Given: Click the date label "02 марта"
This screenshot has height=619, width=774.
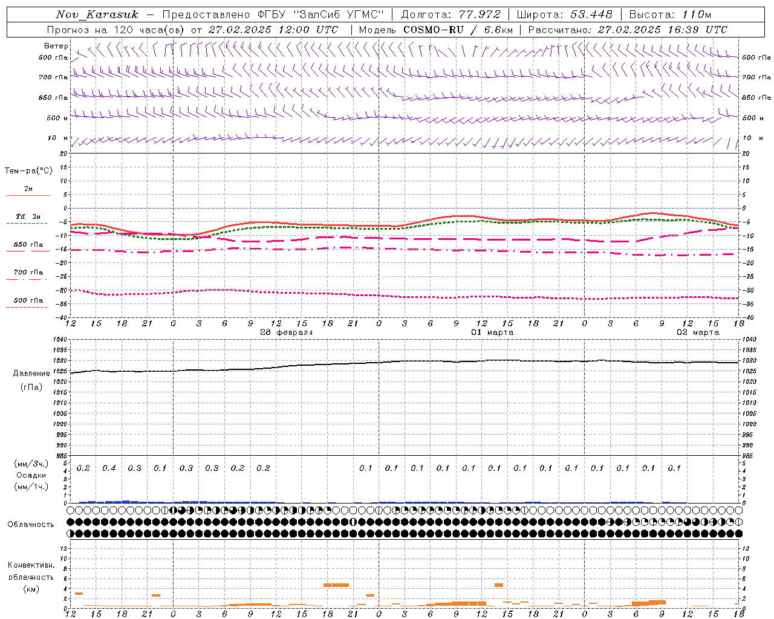Looking at the screenshot, I should pos(698,332).
